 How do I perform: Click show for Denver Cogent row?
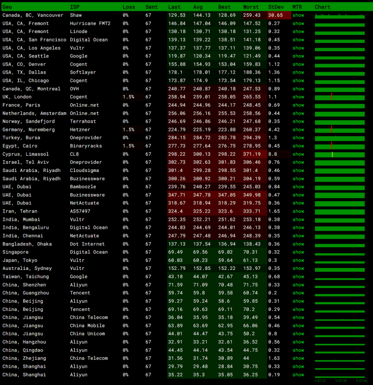pyautogui.click(x=298, y=64)
